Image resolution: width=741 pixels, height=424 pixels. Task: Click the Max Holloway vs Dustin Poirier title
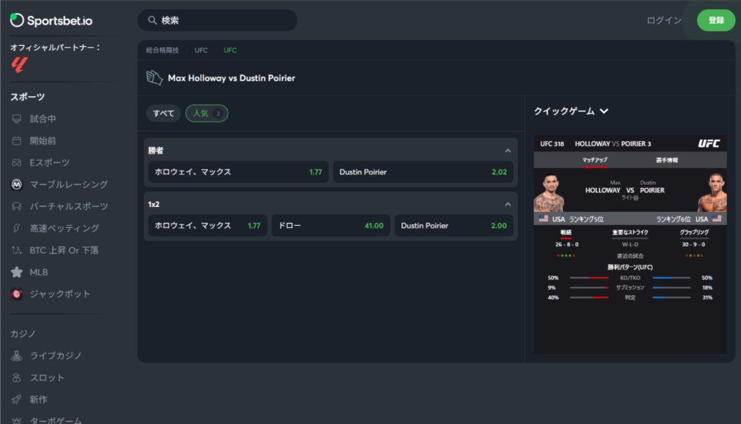232,78
